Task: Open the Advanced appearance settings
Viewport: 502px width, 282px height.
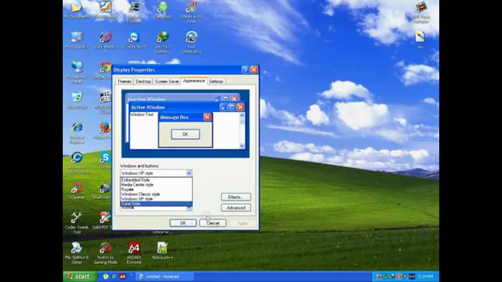Action: (x=236, y=208)
